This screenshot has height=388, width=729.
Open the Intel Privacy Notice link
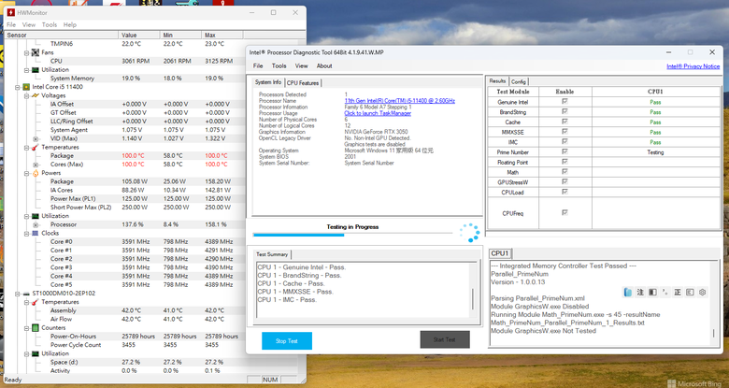click(693, 66)
